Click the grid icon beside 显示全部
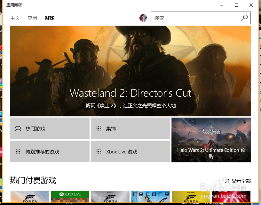Viewport: 261px width, 205px height. 227,181
